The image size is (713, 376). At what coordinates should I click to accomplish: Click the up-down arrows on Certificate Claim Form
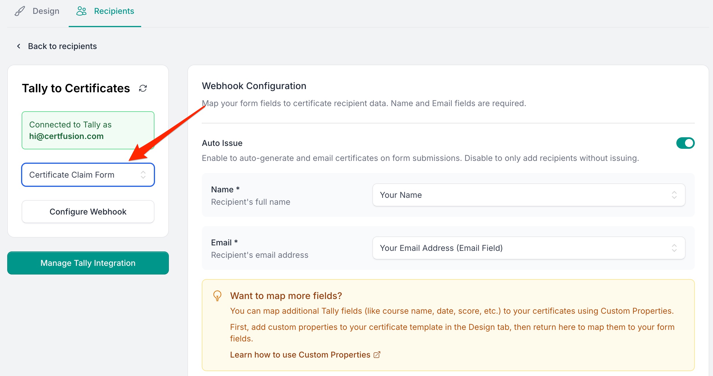pyautogui.click(x=143, y=175)
